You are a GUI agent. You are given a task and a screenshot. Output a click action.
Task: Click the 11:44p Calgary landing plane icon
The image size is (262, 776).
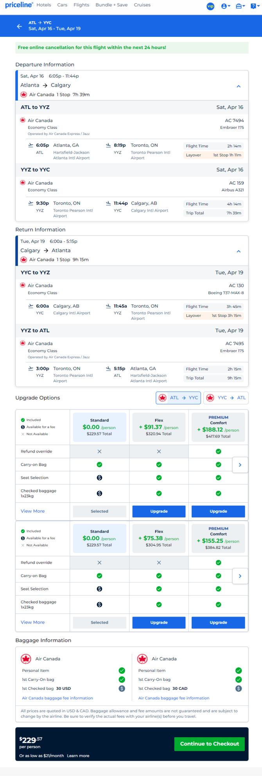109,203
